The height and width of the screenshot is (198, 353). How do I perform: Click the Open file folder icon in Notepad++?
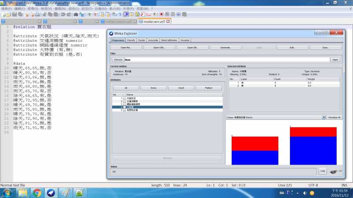pyautogui.click(x=8, y=15)
